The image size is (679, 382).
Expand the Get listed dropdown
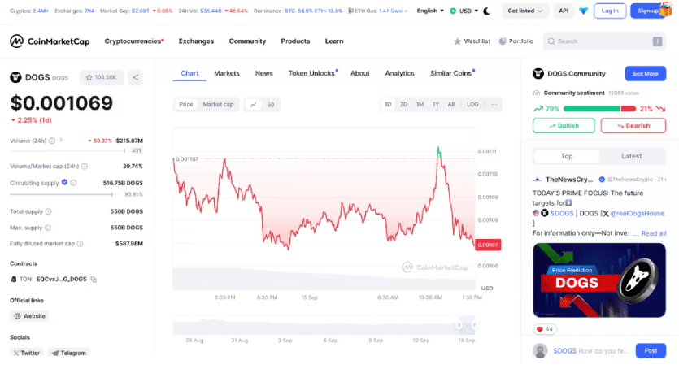526,11
